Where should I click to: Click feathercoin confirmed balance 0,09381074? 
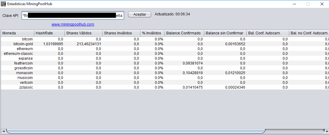(x=193, y=63)
